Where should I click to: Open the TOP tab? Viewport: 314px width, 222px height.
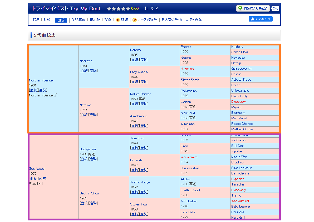36,19
